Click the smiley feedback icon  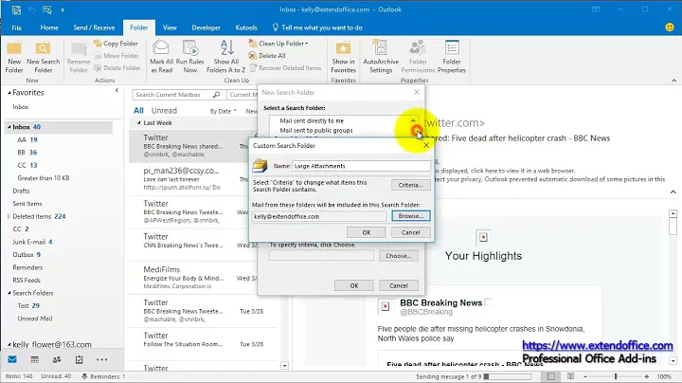[670, 27]
